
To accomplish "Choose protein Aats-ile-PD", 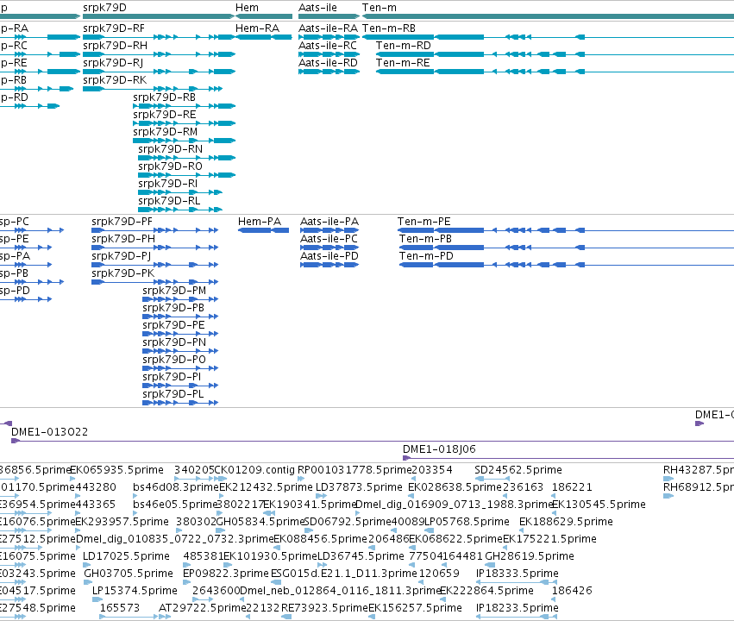I will click(x=329, y=256).
